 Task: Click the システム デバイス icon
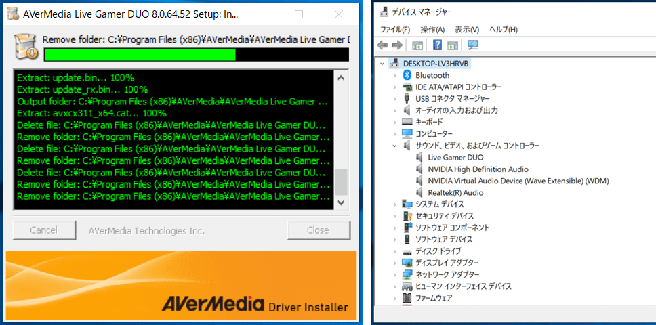[x=407, y=204]
